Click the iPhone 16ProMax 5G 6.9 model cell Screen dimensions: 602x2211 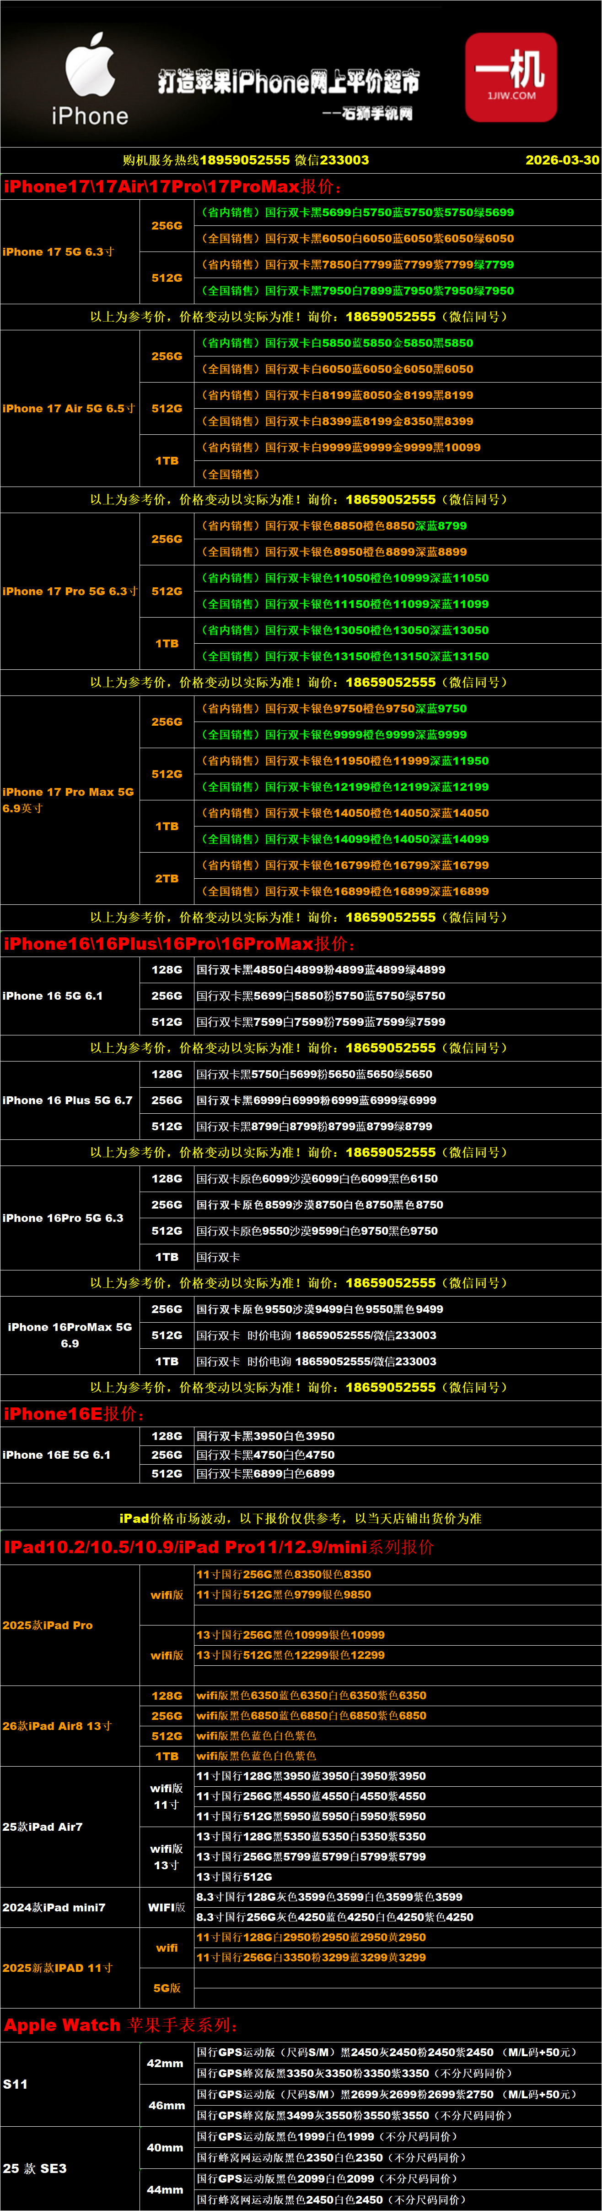[x=70, y=1335]
